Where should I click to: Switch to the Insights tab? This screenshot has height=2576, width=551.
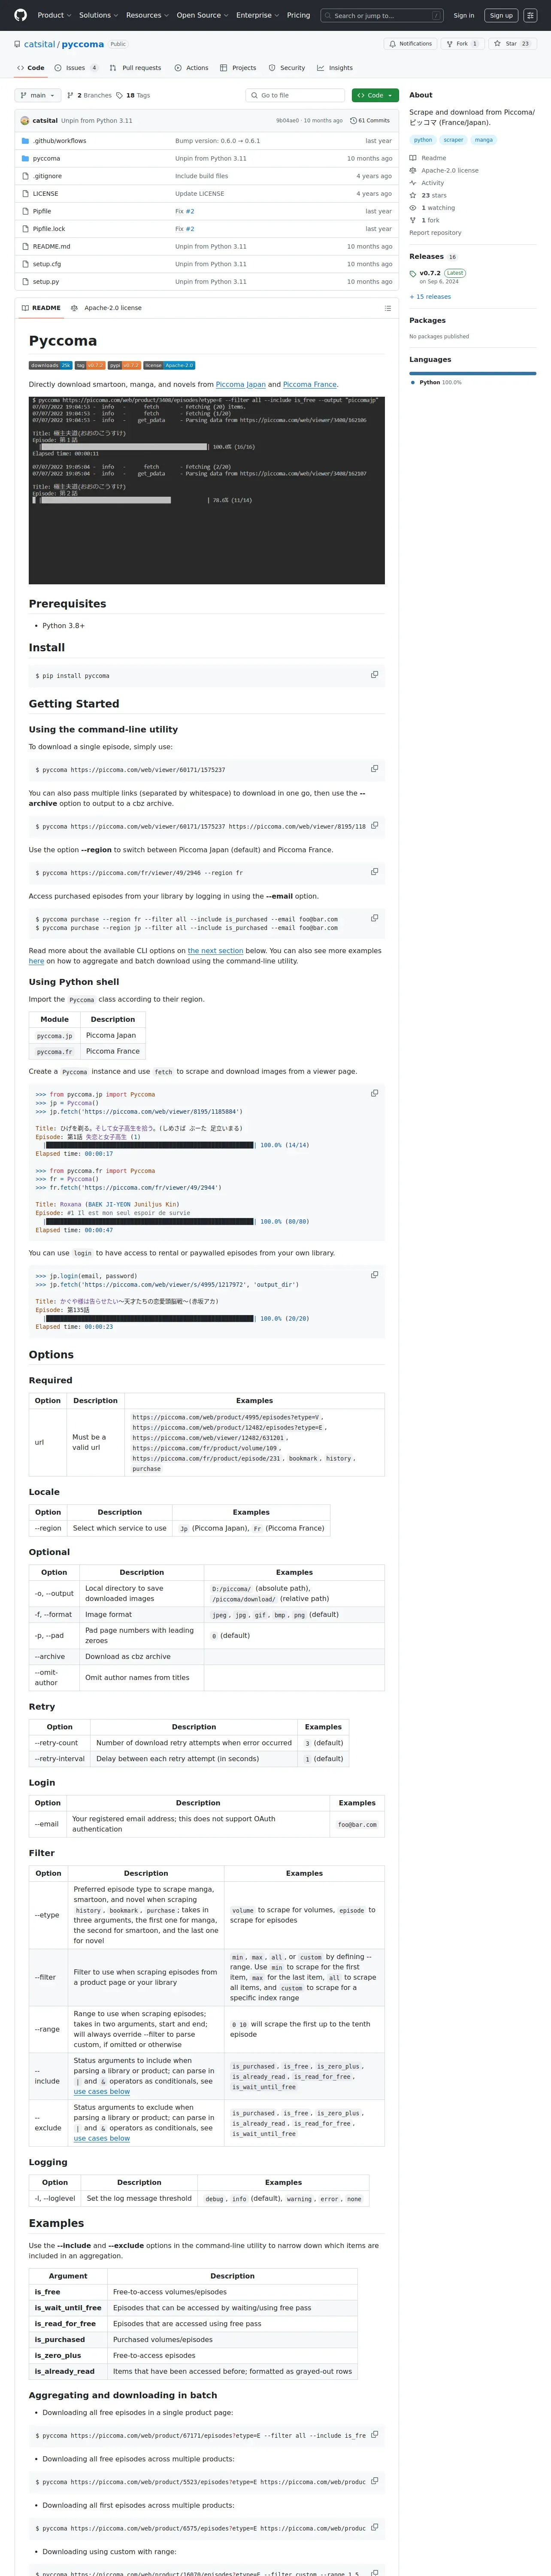point(335,68)
